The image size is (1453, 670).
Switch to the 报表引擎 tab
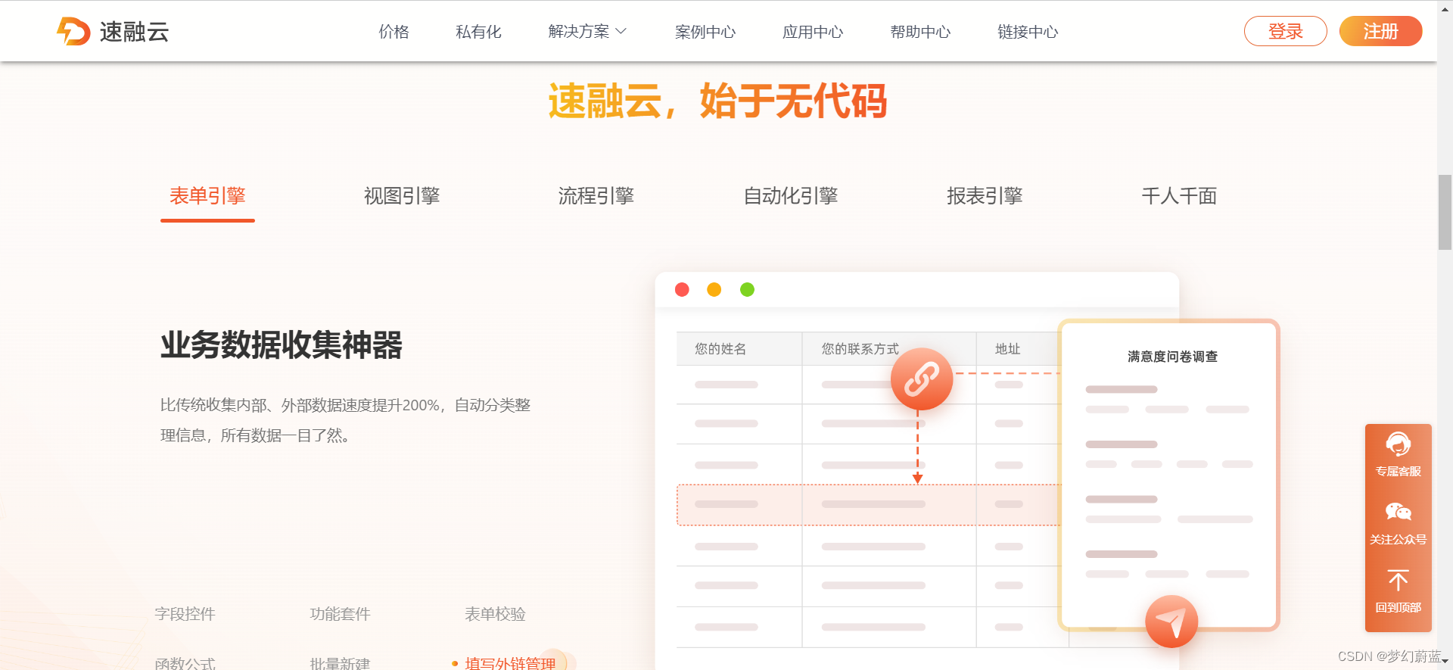[985, 196]
